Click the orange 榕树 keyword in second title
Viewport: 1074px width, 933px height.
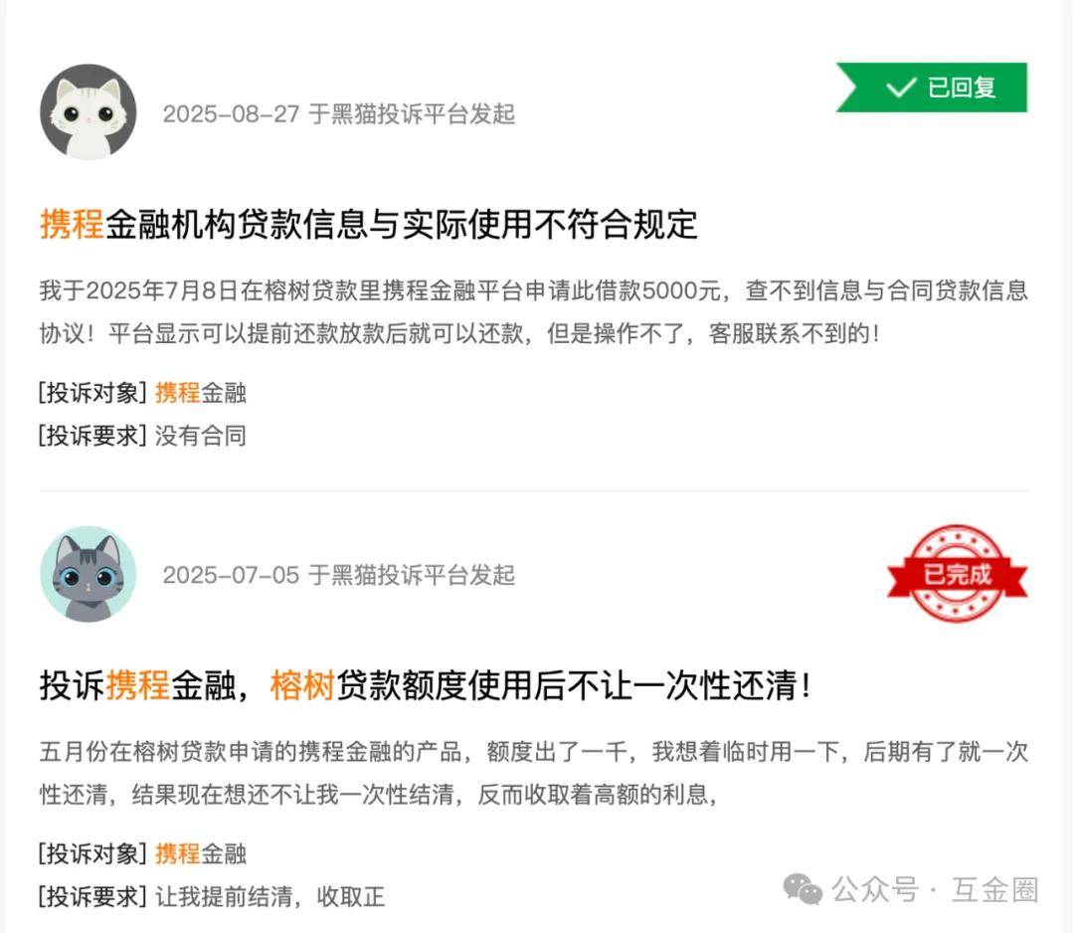[302, 685]
